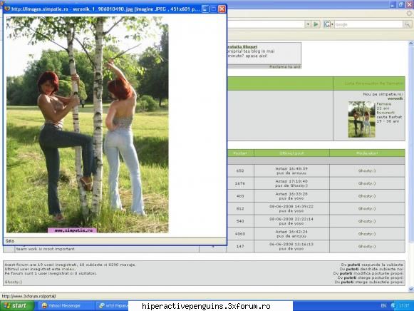This screenshot has width=414, height=311.
Task: Click the 'Reclama ta aici' link
Action: click(285, 67)
